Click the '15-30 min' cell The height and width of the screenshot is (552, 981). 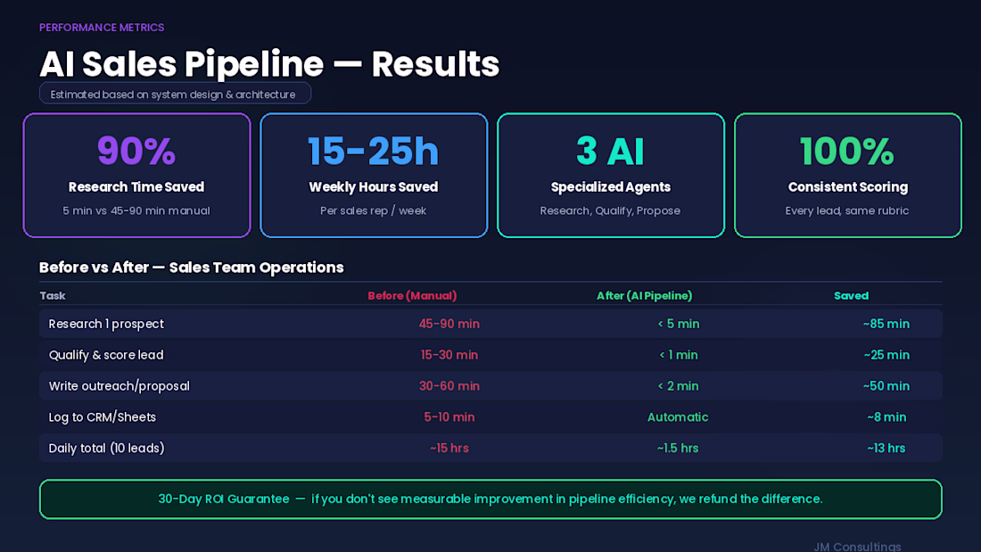tap(449, 355)
